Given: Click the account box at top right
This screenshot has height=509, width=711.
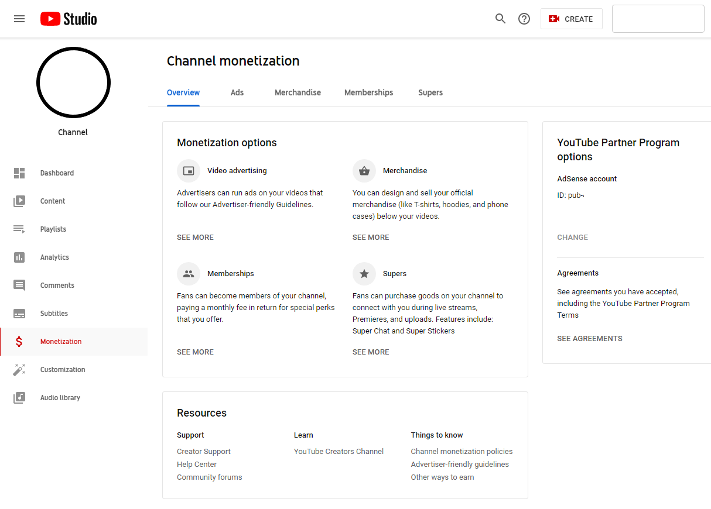Looking at the screenshot, I should tap(658, 19).
